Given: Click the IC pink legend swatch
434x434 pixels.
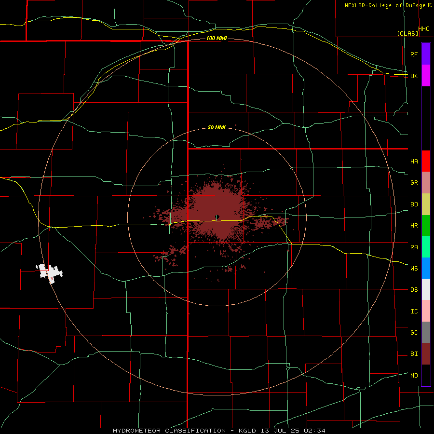Looking at the screenshot, I should pyautogui.click(x=426, y=311).
